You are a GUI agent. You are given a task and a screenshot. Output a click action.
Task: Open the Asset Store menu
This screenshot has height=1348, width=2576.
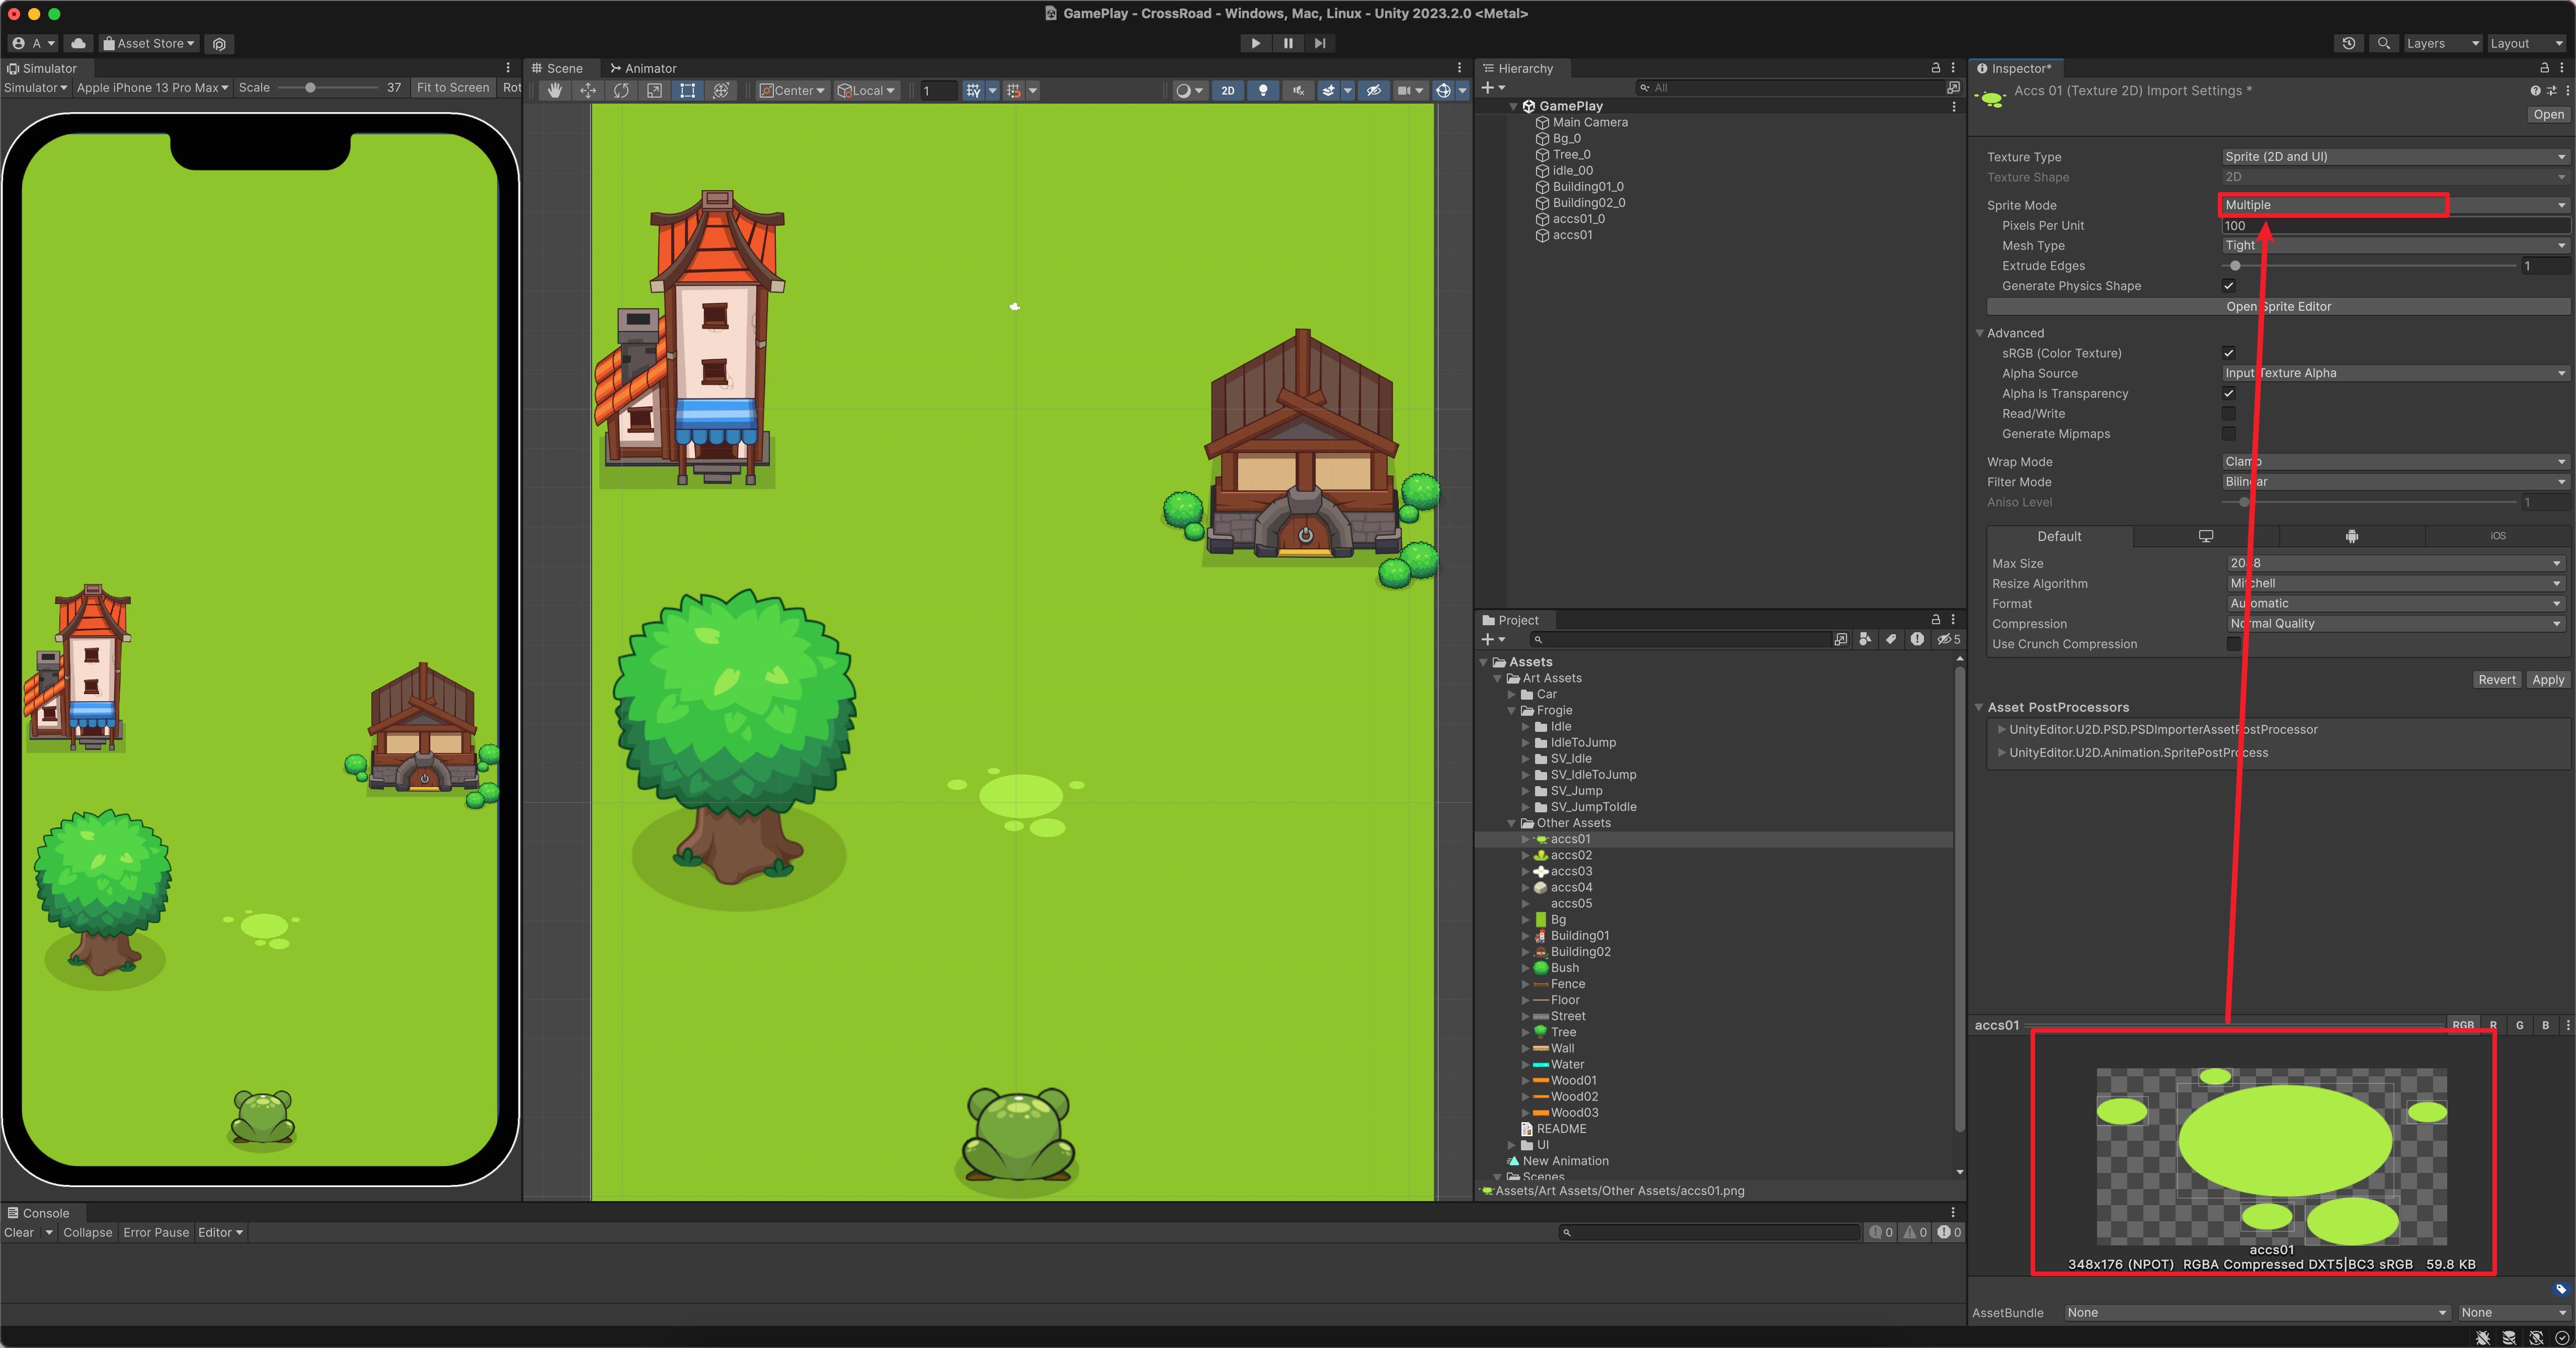149,43
